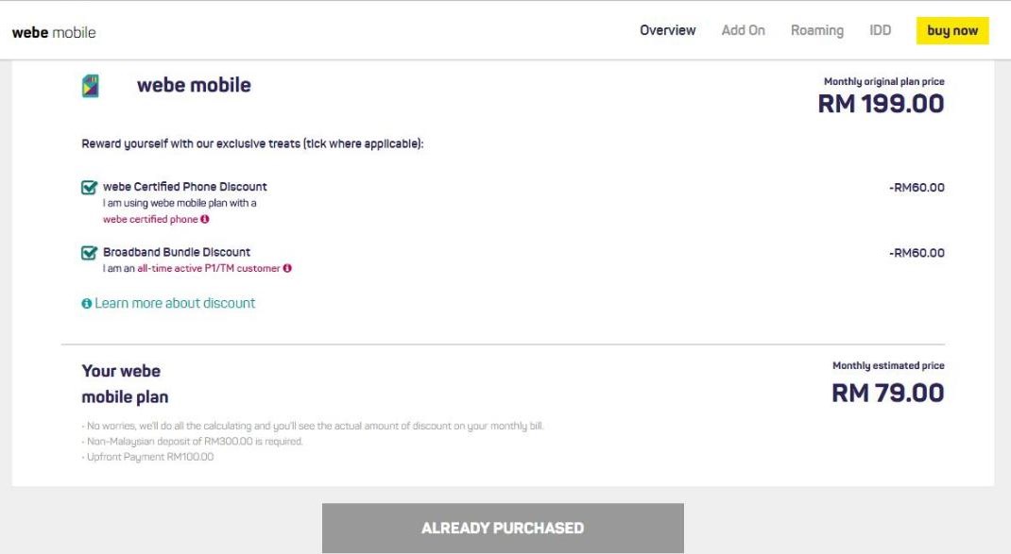Click the webe mobile plan heading

click(125, 384)
